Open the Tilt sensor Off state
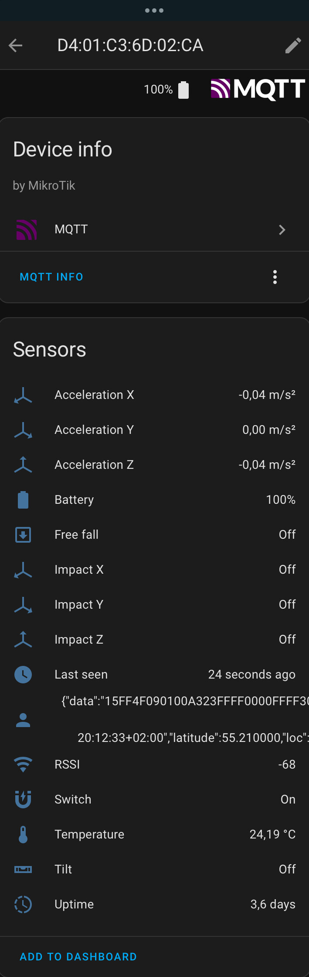The image size is (309, 977). coord(287,870)
